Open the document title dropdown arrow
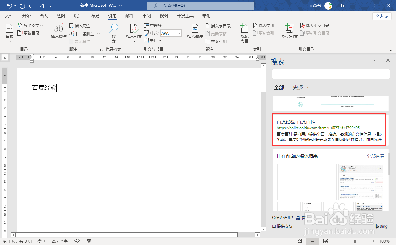 [x=121, y=6]
